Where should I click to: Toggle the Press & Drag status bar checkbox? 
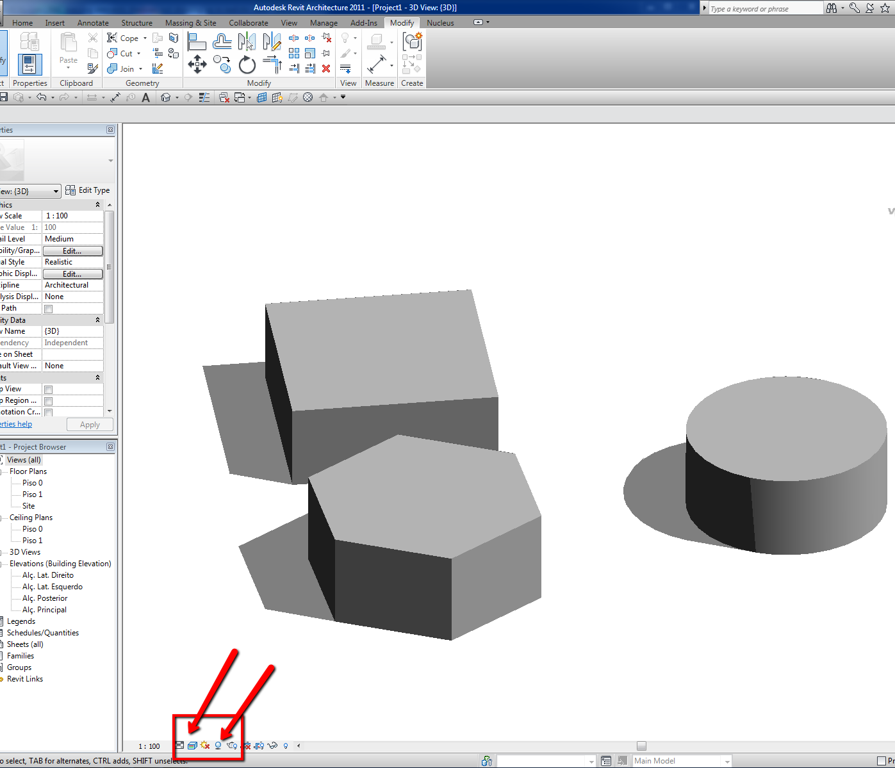click(882, 761)
